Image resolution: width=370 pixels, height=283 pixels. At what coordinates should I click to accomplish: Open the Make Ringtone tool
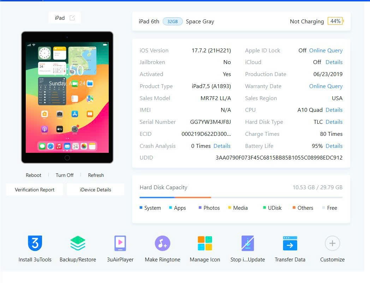click(x=162, y=243)
